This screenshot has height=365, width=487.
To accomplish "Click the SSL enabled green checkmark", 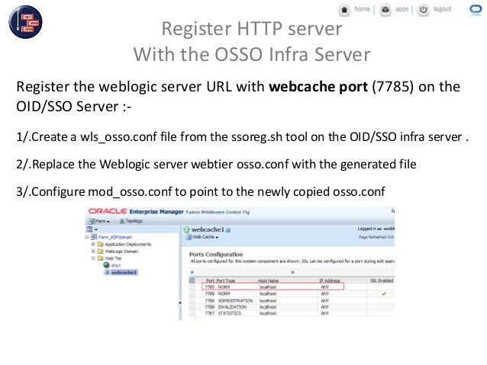I will click(x=384, y=293).
